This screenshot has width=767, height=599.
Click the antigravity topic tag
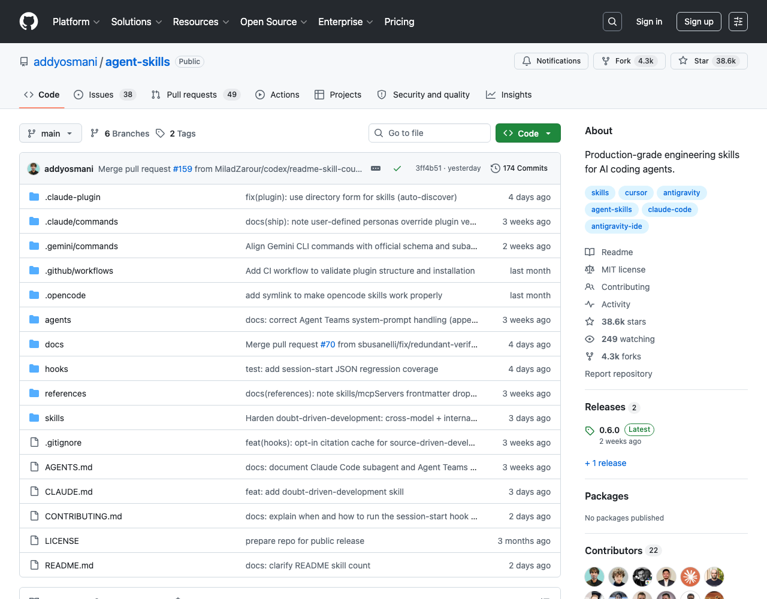pyautogui.click(x=681, y=193)
